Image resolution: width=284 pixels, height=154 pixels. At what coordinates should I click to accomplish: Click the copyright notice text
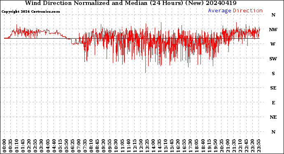(30, 11)
